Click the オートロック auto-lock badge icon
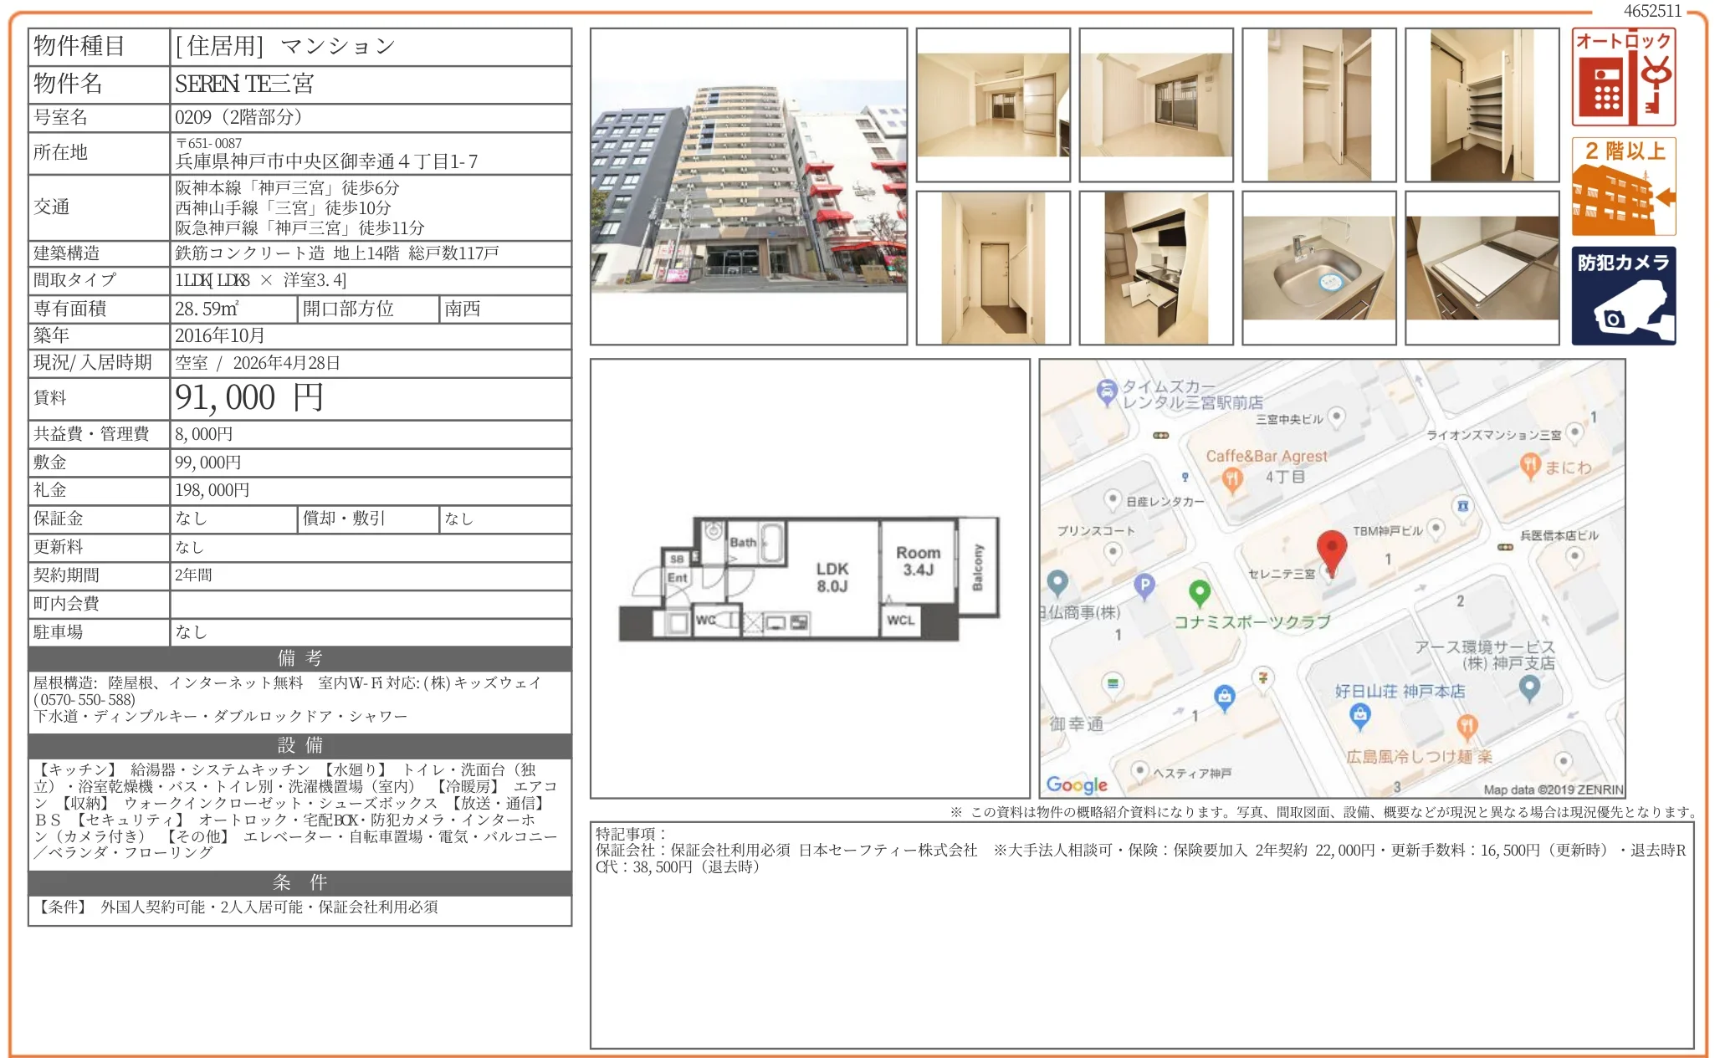This screenshot has height=1058, width=1720. click(x=1623, y=77)
